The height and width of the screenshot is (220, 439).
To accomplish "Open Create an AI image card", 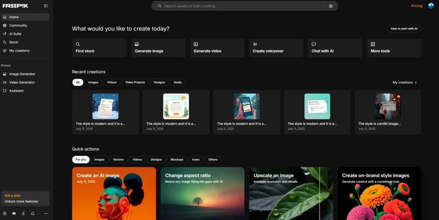I will pyautogui.click(x=114, y=193).
